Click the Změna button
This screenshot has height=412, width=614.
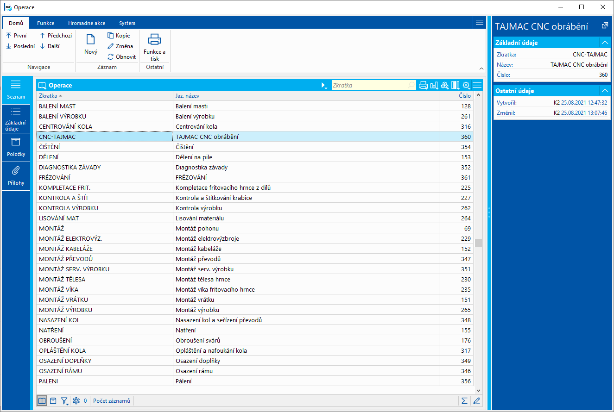[120, 46]
